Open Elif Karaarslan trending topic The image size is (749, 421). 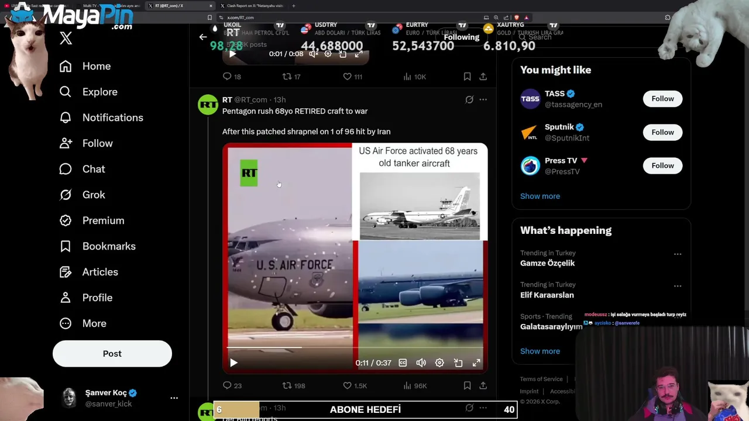coord(547,295)
